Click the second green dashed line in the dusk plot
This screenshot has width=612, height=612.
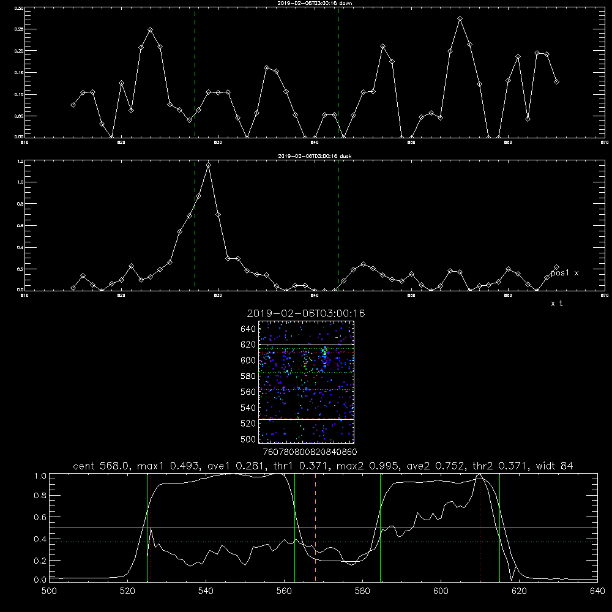click(338, 226)
